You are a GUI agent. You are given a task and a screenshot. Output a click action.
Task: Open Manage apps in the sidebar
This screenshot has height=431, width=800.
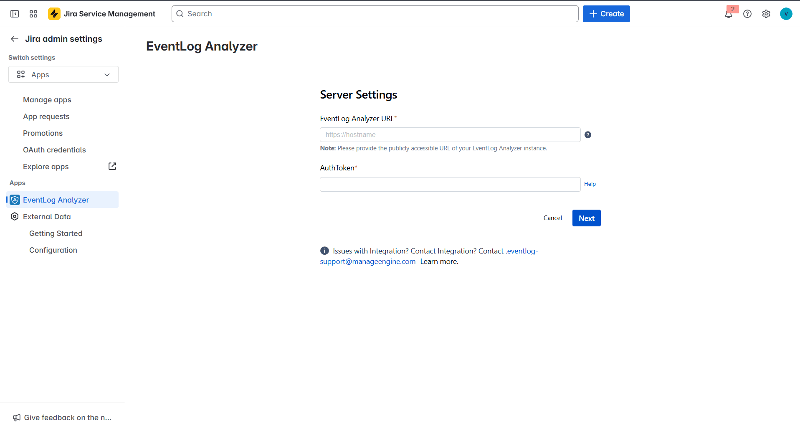(x=47, y=100)
